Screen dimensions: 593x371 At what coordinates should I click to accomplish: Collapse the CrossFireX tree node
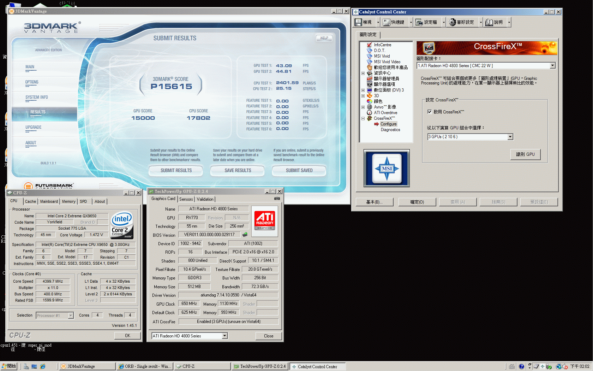click(363, 118)
